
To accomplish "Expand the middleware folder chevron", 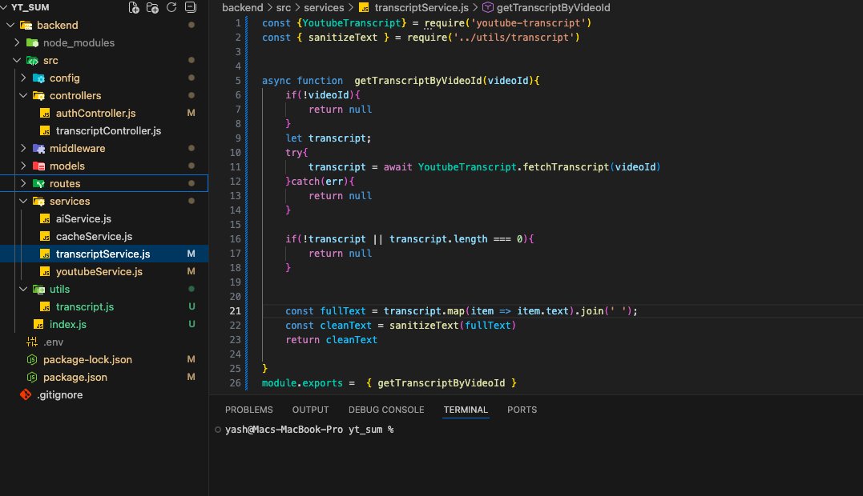I will coord(23,148).
